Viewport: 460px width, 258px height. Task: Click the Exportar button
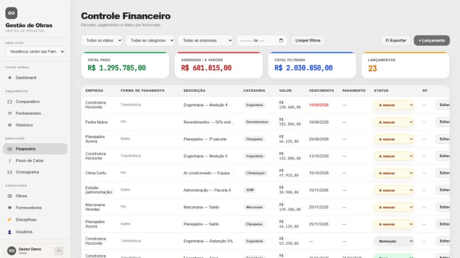point(396,40)
